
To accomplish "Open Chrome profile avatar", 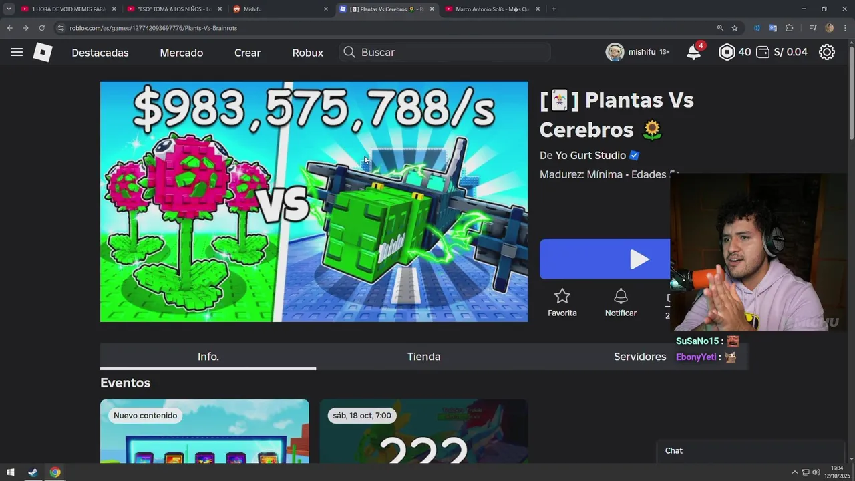I will click(x=829, y=28).
